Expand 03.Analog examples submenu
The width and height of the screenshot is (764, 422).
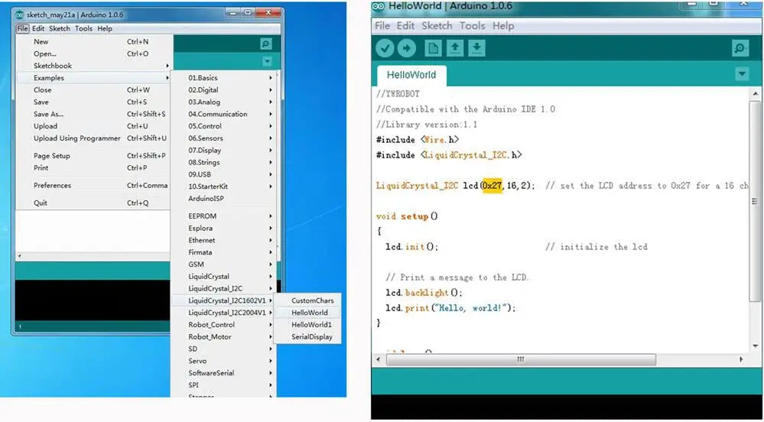tap(223, 102)
